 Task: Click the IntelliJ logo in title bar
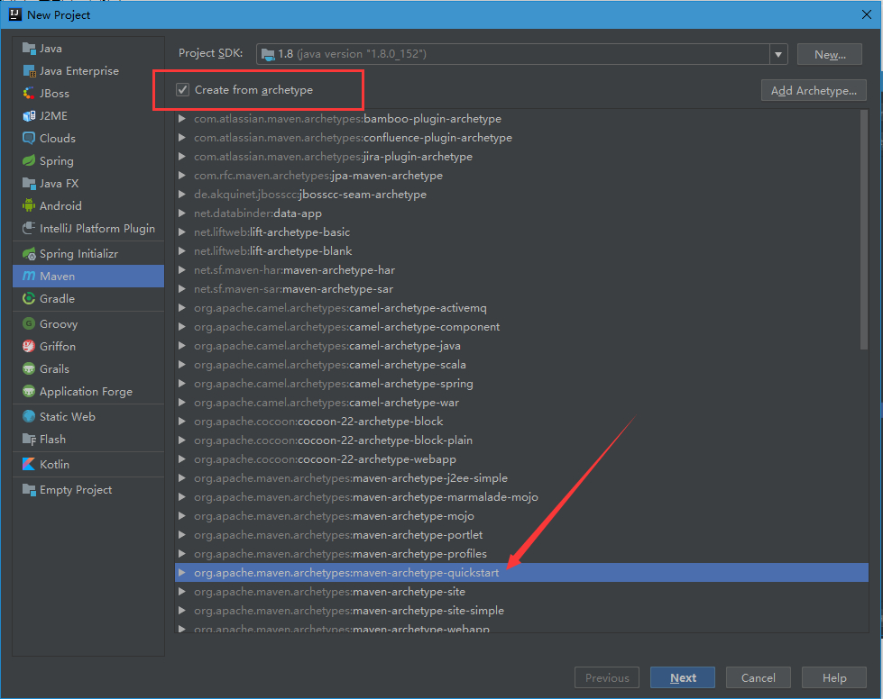[x=14, y=14]
